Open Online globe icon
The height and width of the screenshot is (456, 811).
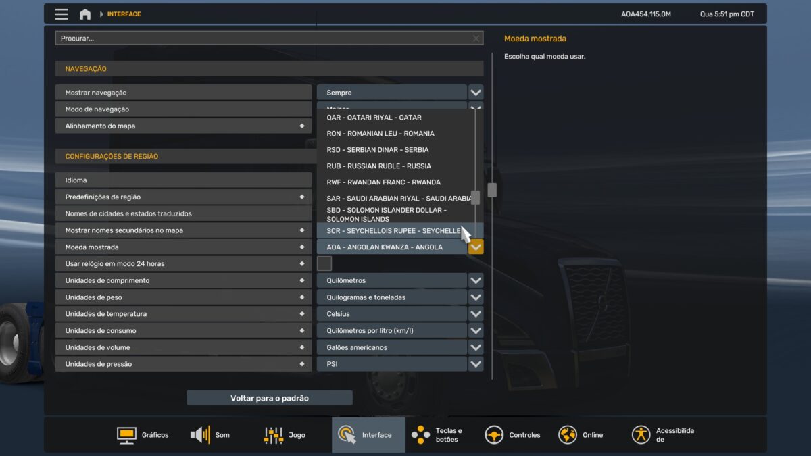coord(568,435)
